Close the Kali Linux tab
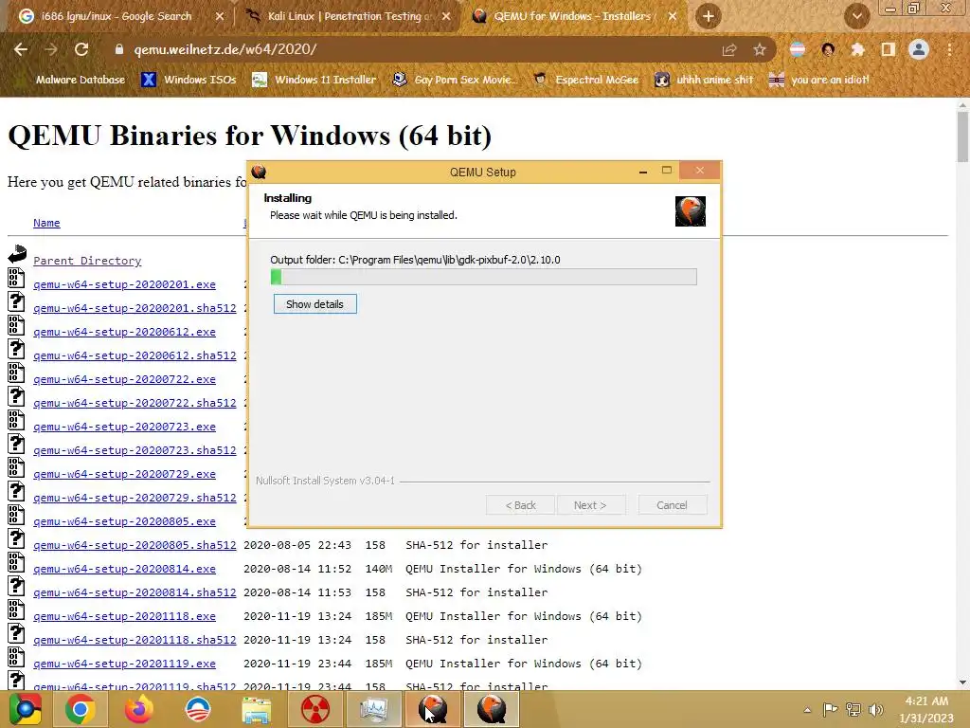The image size is (970, 728). point(446,17)
